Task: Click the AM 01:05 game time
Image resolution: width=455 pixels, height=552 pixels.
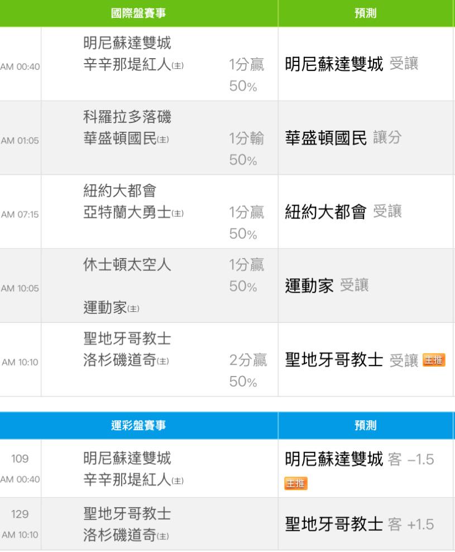Action: click(20, 140)
